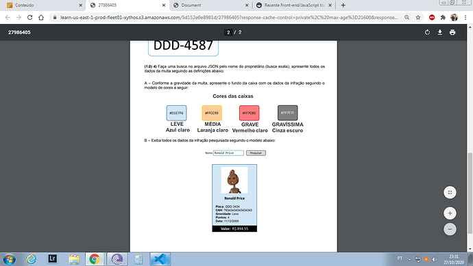The image size is (473, 266).
Task: Fit PDF page to width
Action: pyautogui.click(x=450, y=193)
